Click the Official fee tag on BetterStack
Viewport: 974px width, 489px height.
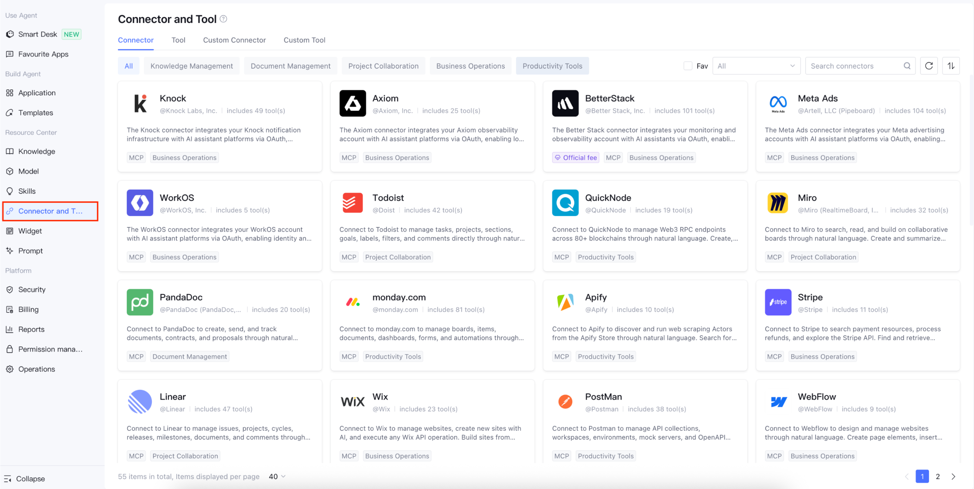point(576,158)
